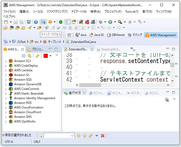
Task: Maximize the AWS Explorer view pane
Action: point(56,49)
